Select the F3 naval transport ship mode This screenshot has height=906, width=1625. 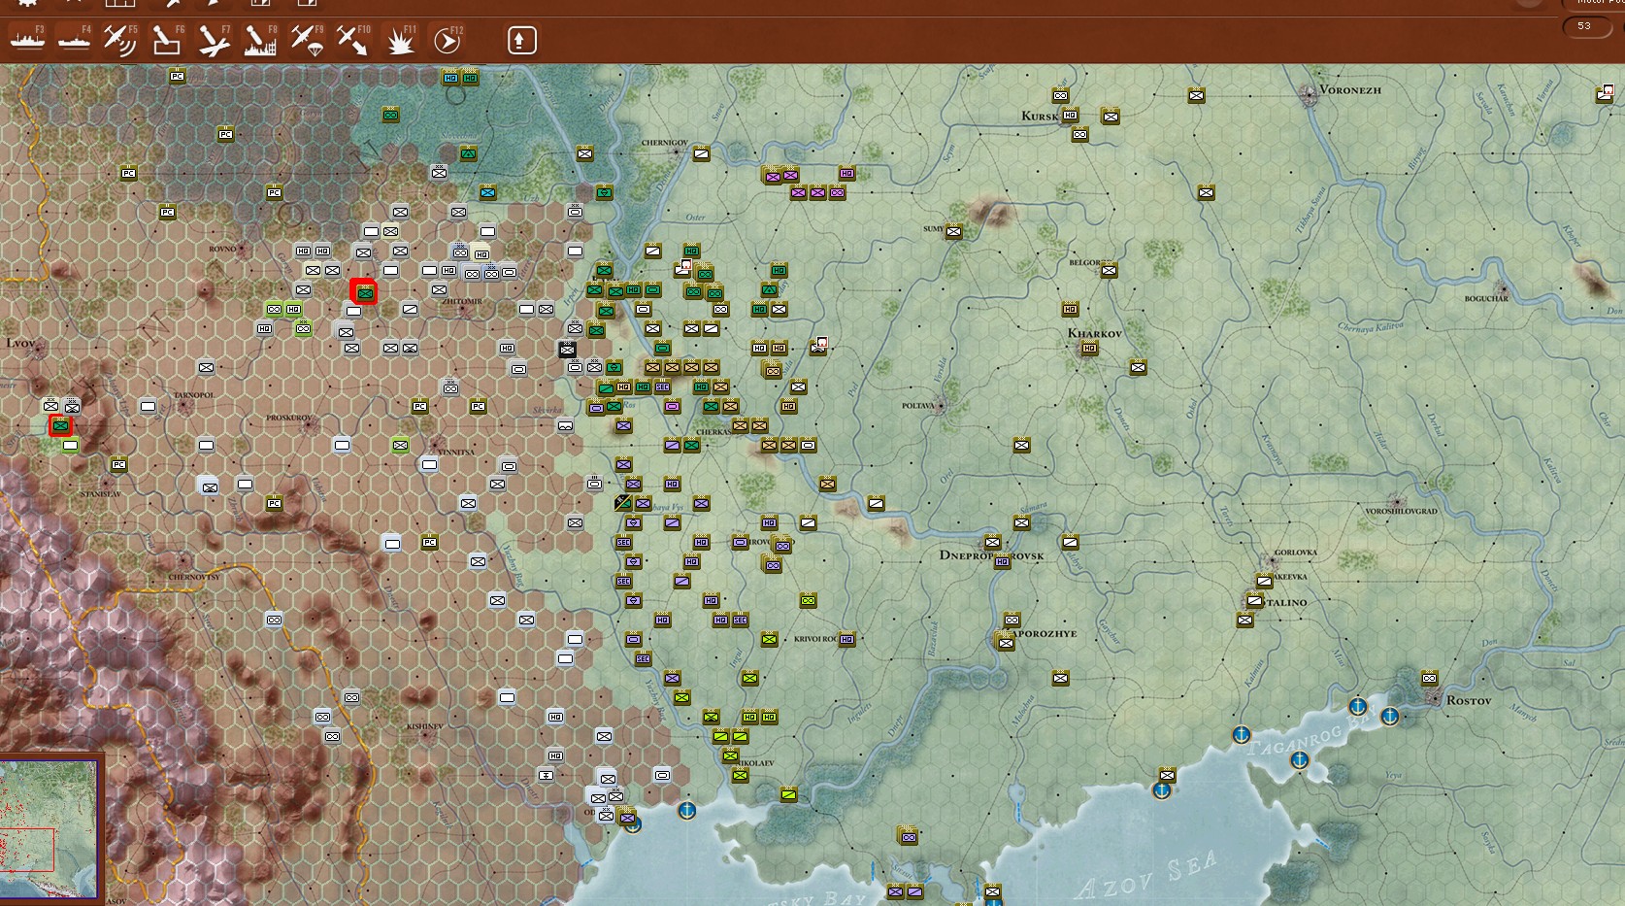point(27,40)
